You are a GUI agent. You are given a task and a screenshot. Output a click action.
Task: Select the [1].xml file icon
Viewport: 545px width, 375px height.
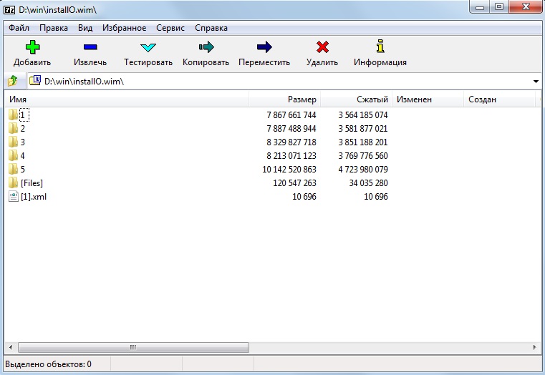(14, 197)
